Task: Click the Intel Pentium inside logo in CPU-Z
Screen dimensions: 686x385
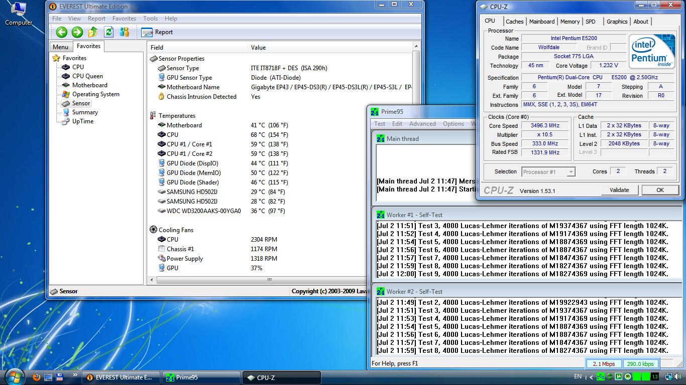Action: (652, 52)
